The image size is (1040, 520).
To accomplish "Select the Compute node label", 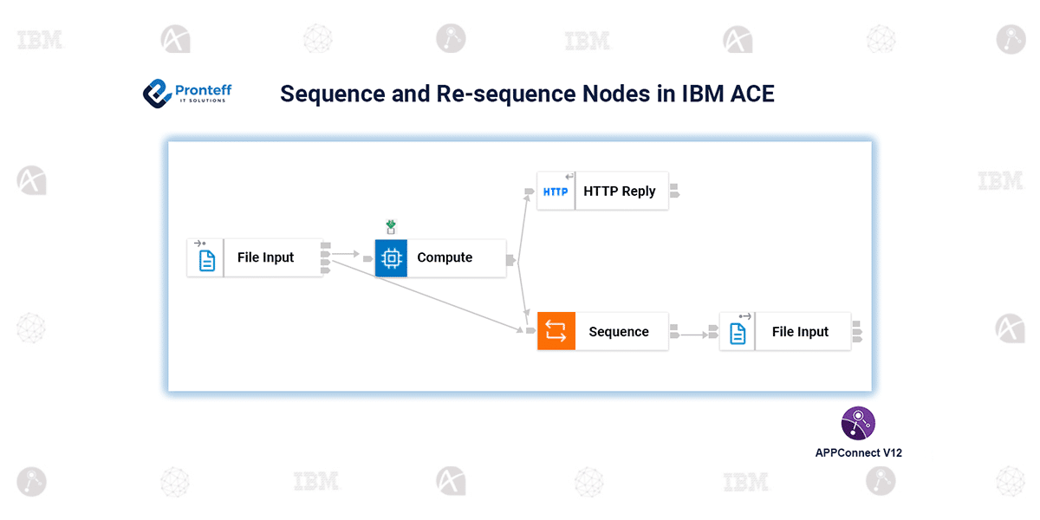I will 445,258.
